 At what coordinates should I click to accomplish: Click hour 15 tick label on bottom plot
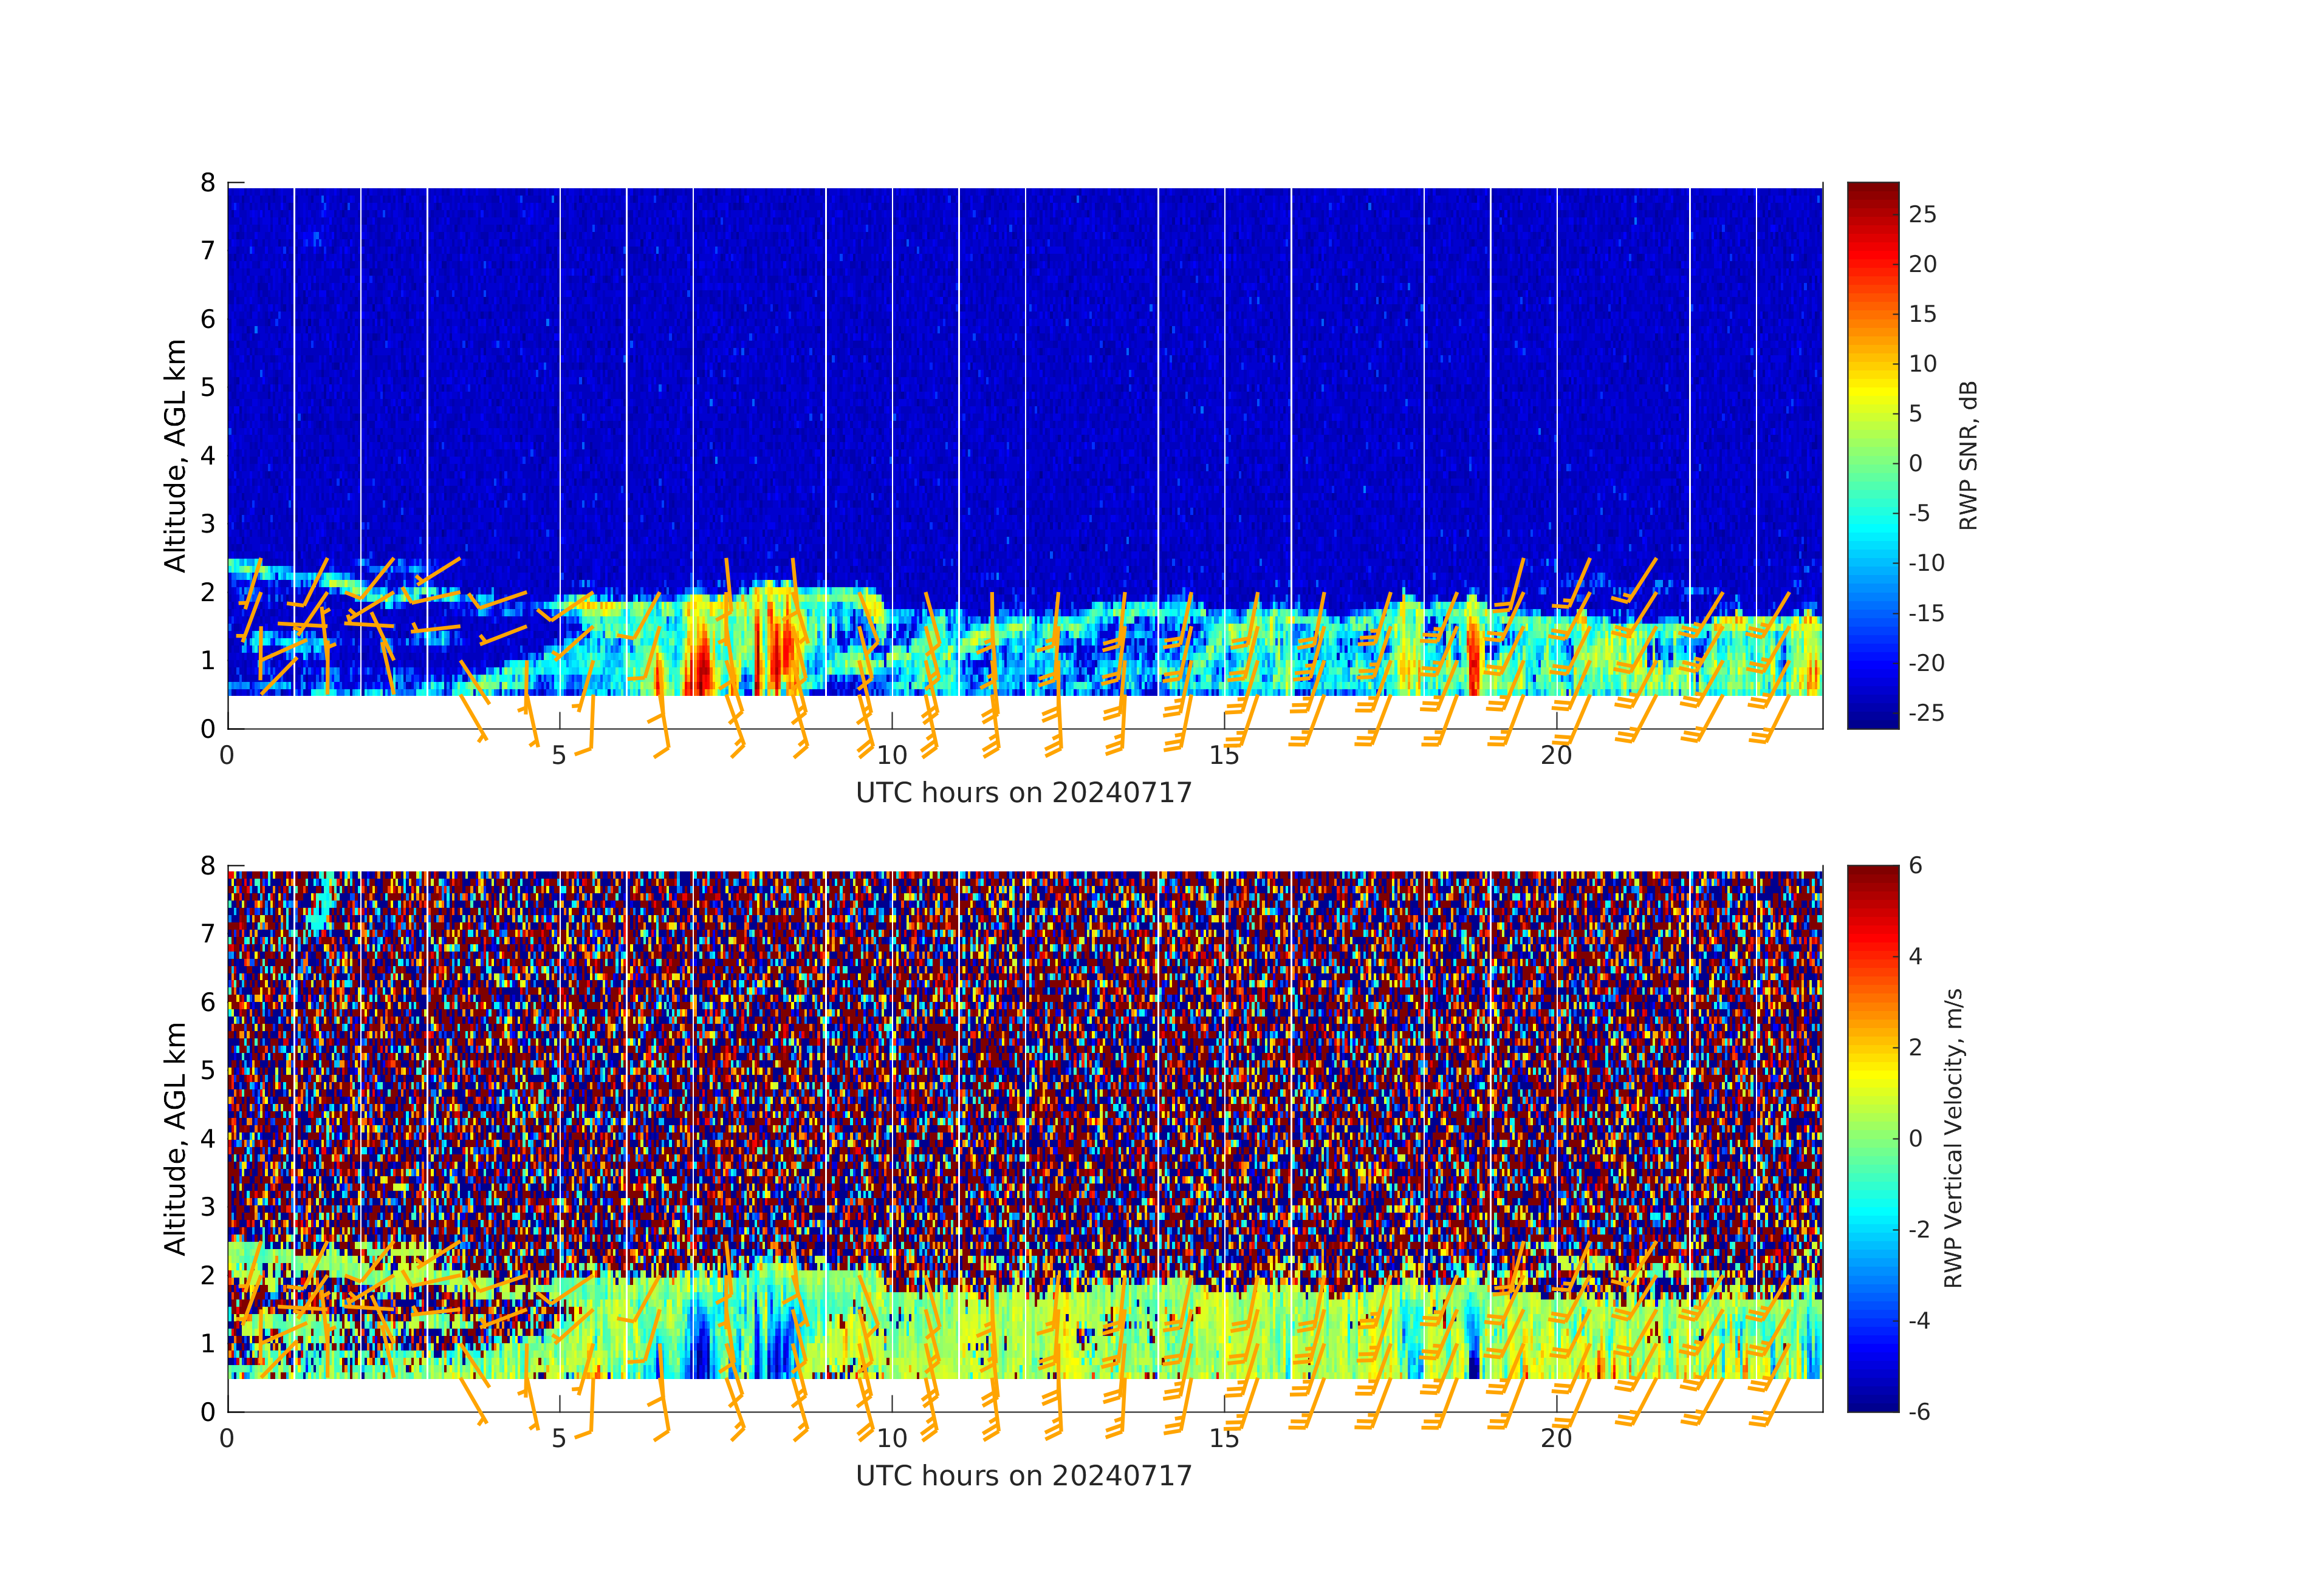pos(1224,1439)
